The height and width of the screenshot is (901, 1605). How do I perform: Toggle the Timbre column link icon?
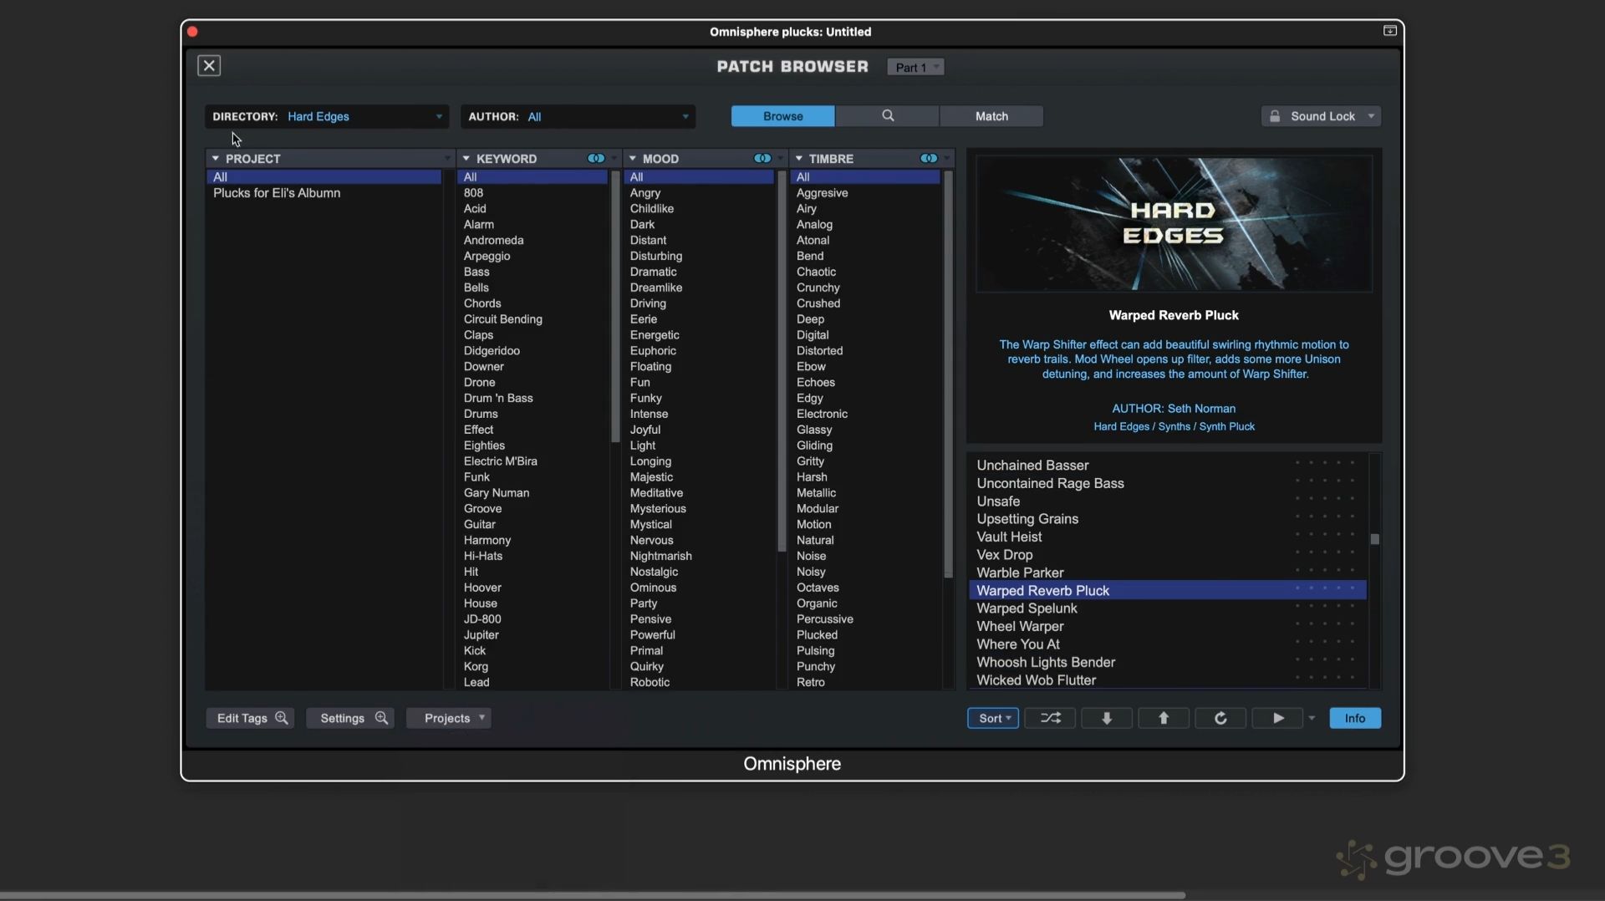[x=929, y=158]
